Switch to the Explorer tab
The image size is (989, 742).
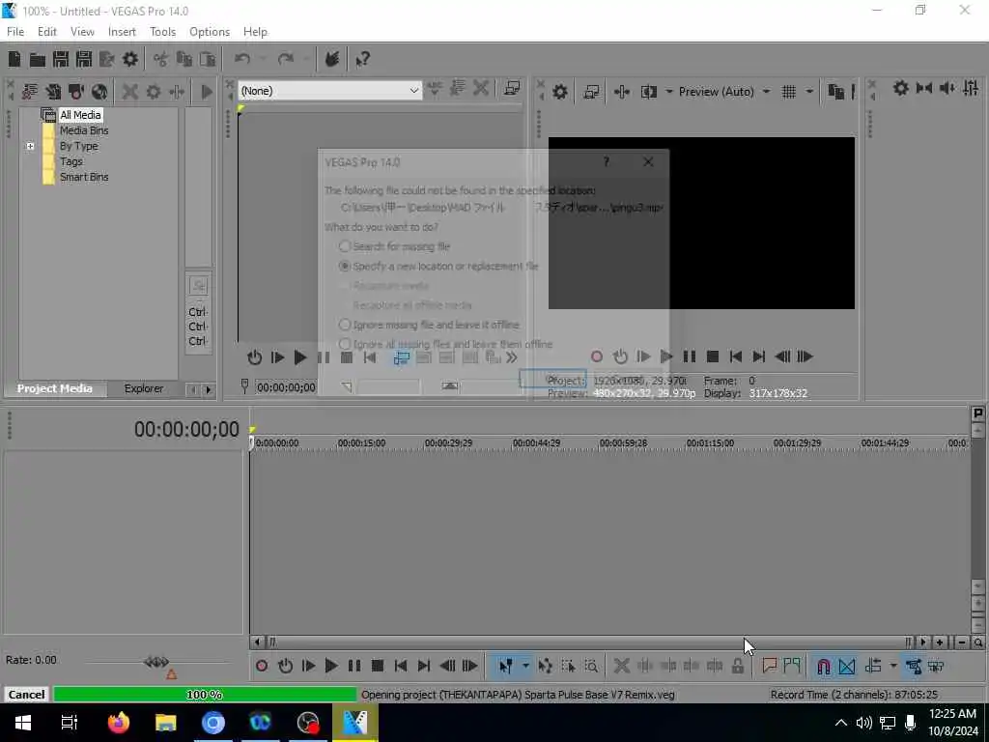[143, 388]
